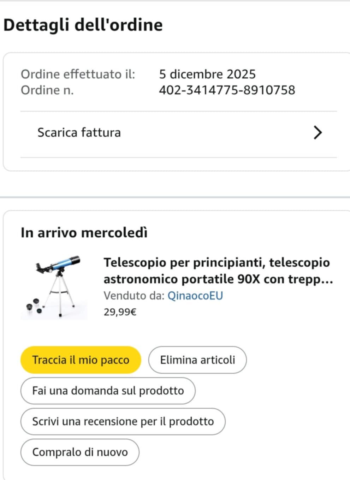Tap the Scarica fattura text
This screenshot has height=480, width=350.
point(79,132)
